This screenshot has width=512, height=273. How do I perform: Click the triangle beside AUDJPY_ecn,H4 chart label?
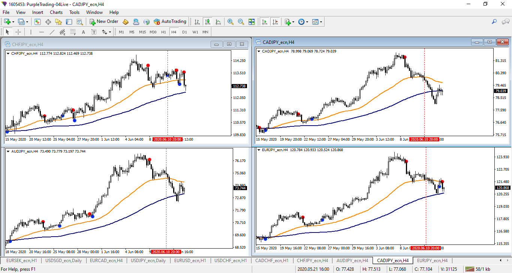(8, 151)
